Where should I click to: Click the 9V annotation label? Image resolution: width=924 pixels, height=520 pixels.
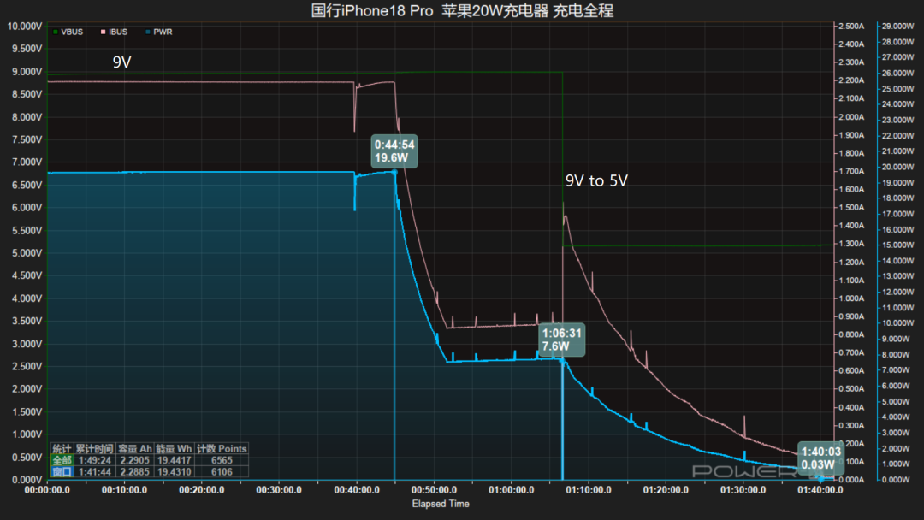click(x=122, y=62)
